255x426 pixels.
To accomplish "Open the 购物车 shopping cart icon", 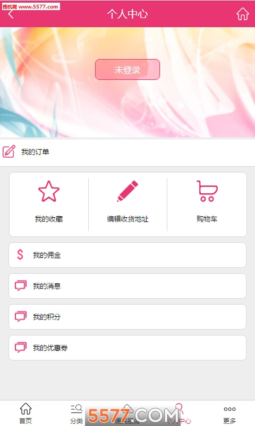I will point(207,191).
